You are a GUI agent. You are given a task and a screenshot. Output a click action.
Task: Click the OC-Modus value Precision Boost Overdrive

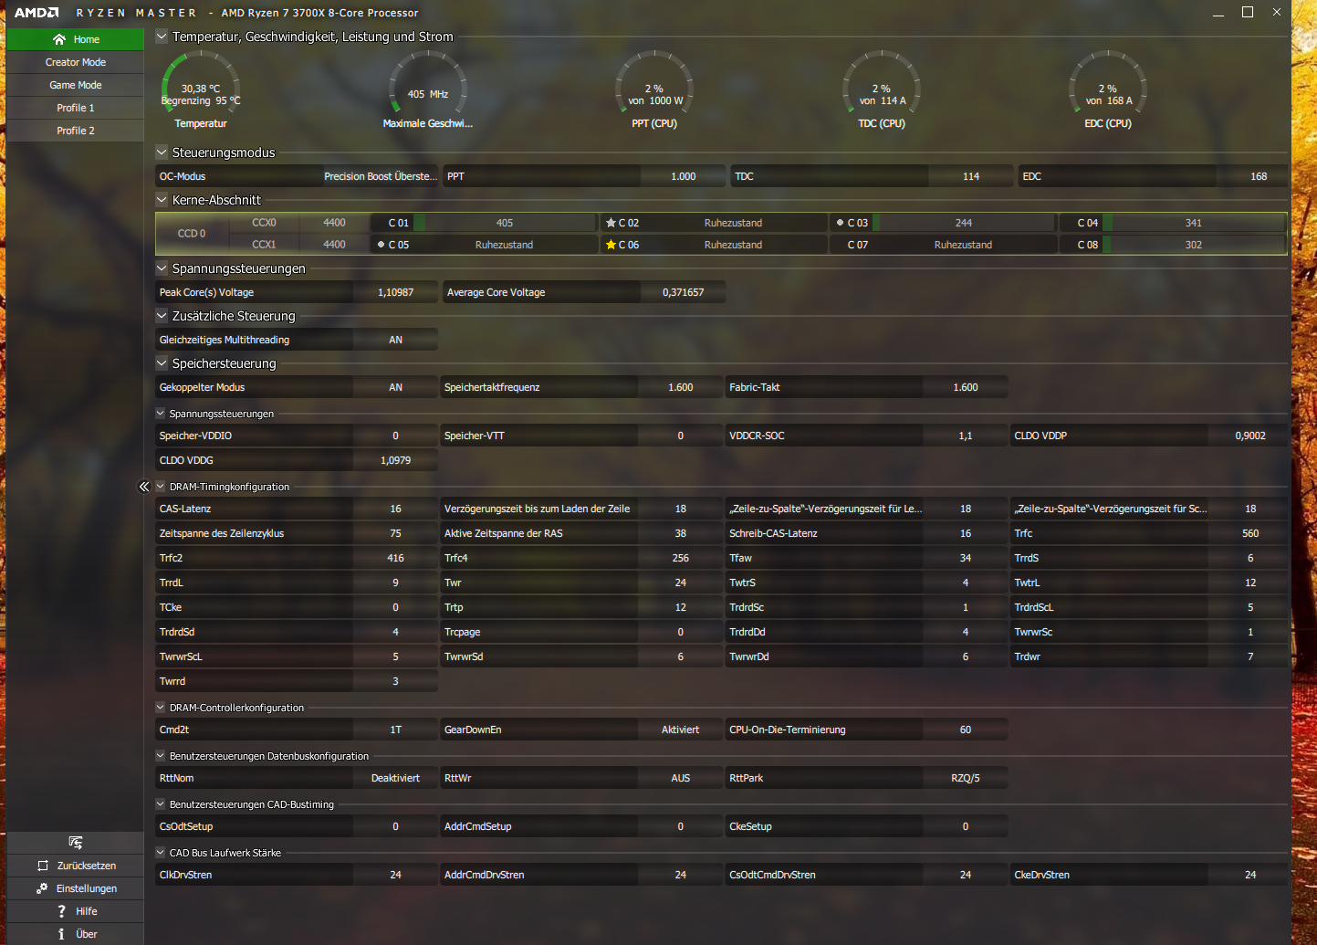(x=381, y=176)
